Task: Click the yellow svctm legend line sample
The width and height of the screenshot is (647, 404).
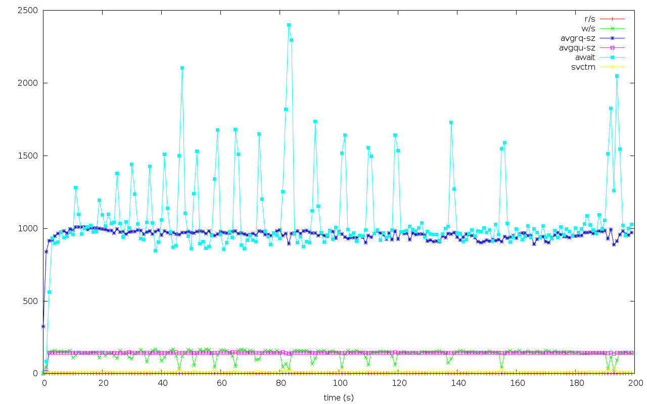Action: click(613, 67)
